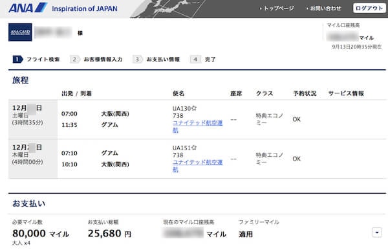Click OK status for flight UA151
Viewport: 388px width, 250px height.
pyautogui.click(x=296, y=159)
